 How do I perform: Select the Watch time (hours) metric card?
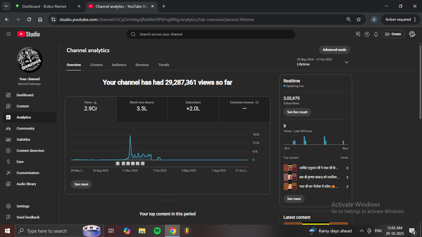point(142,106)
